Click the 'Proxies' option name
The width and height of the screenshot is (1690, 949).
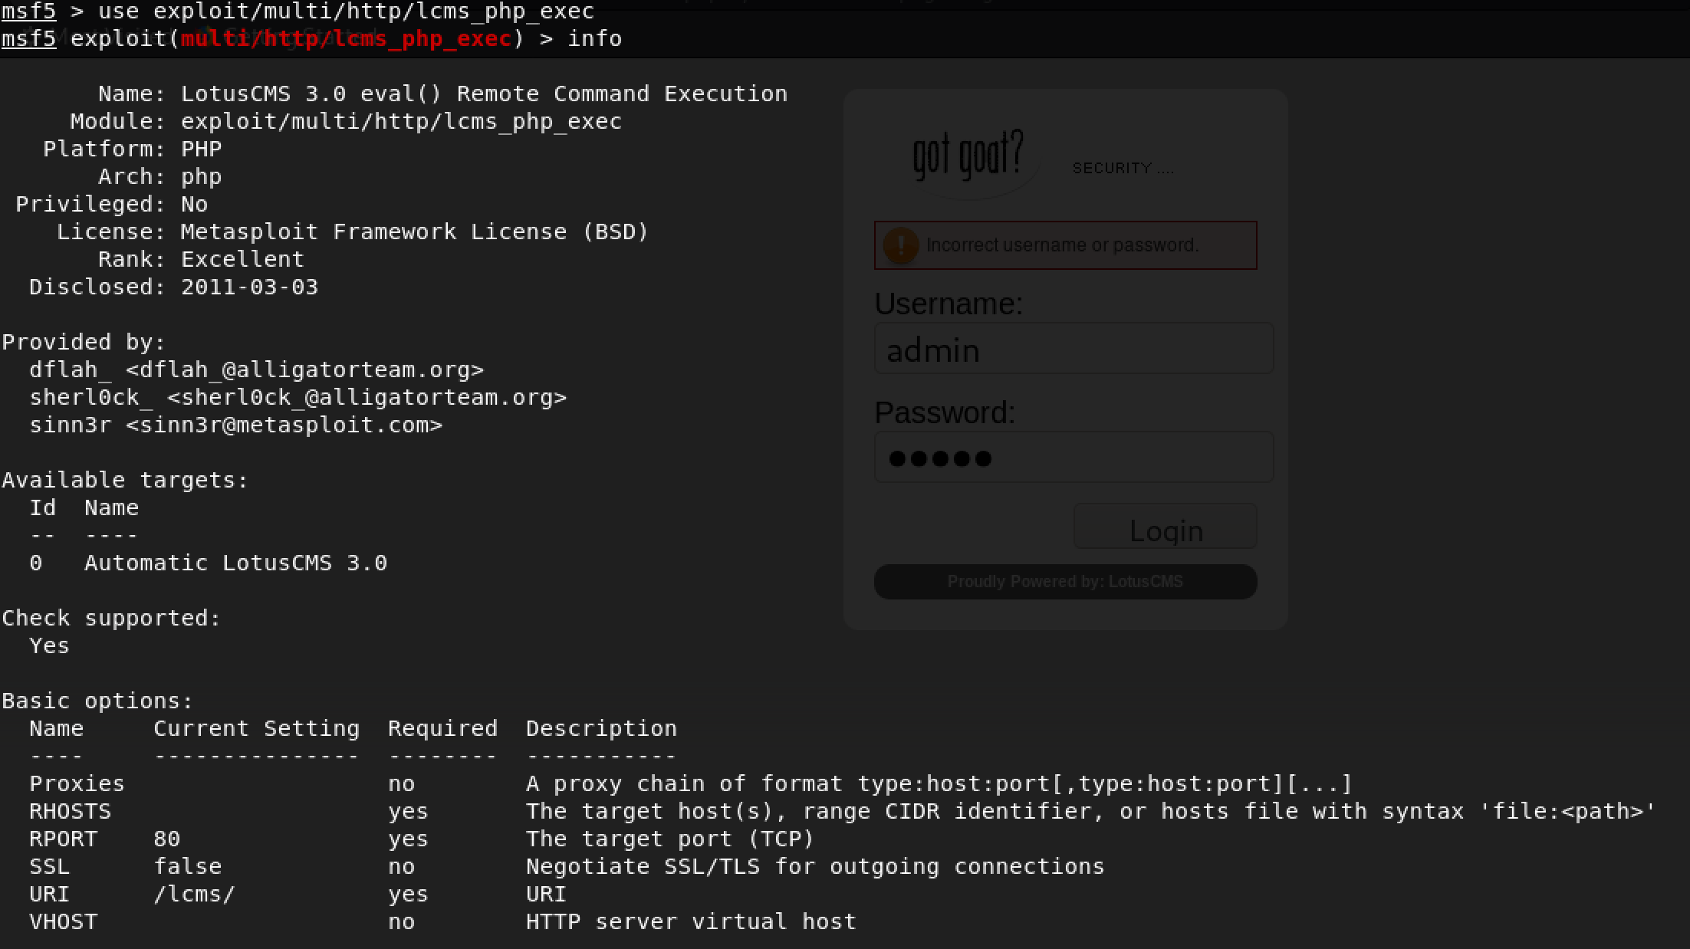(x=77, y=783)
